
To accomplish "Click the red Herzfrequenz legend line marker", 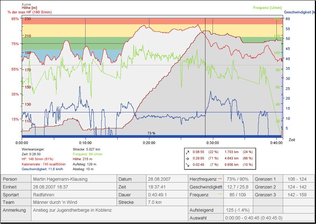I will pyautogui.click(x=219, y=179).
